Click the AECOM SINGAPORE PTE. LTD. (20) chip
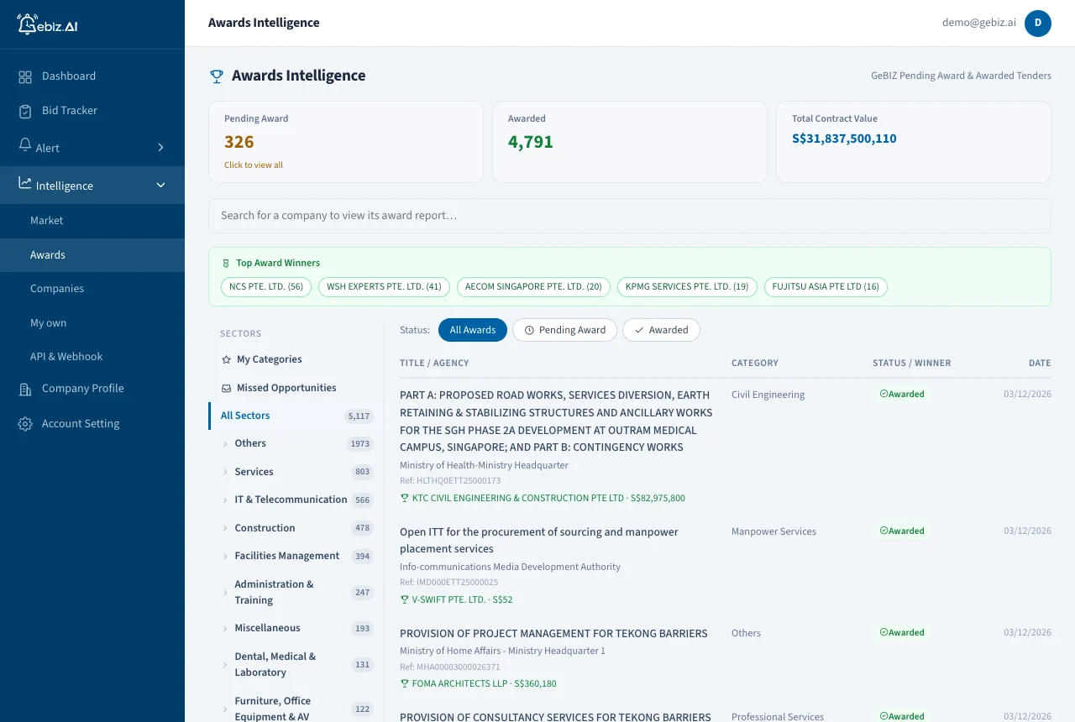 tap(533, 287)
